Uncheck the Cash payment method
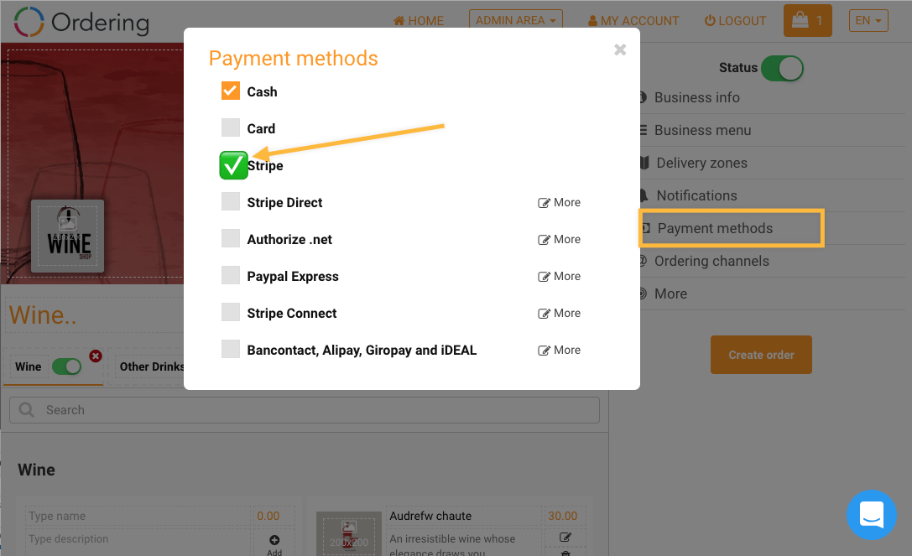This screenshot has width=912, height=556. click(x=231, y=91)
